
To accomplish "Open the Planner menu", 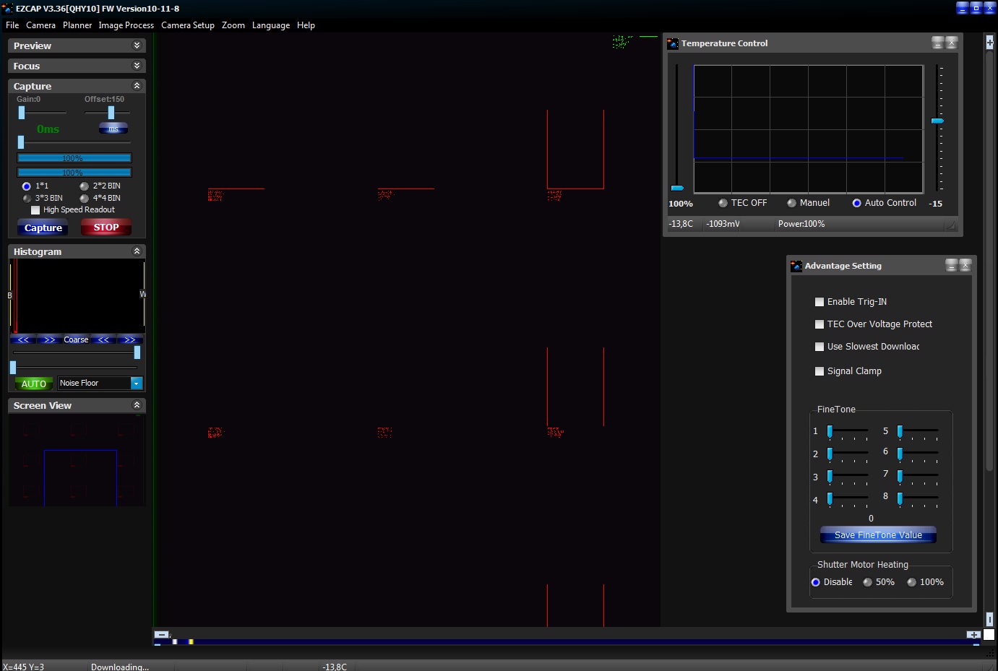I will click(77, 25).
